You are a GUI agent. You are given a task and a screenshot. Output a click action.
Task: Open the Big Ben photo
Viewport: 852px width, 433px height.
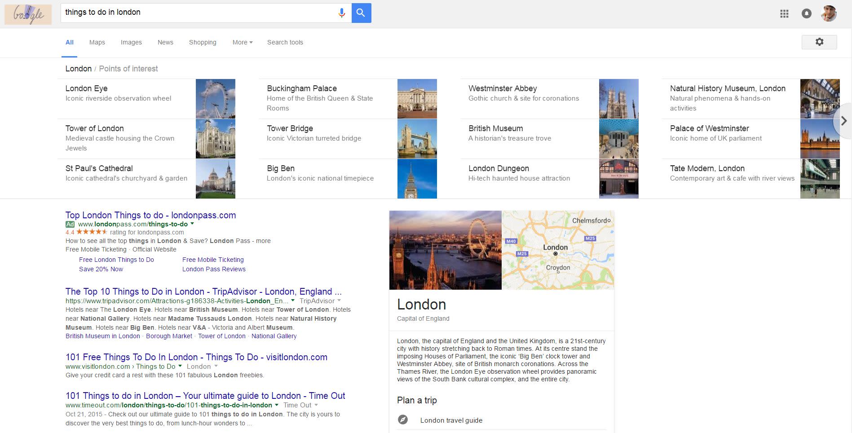point(417,179)
